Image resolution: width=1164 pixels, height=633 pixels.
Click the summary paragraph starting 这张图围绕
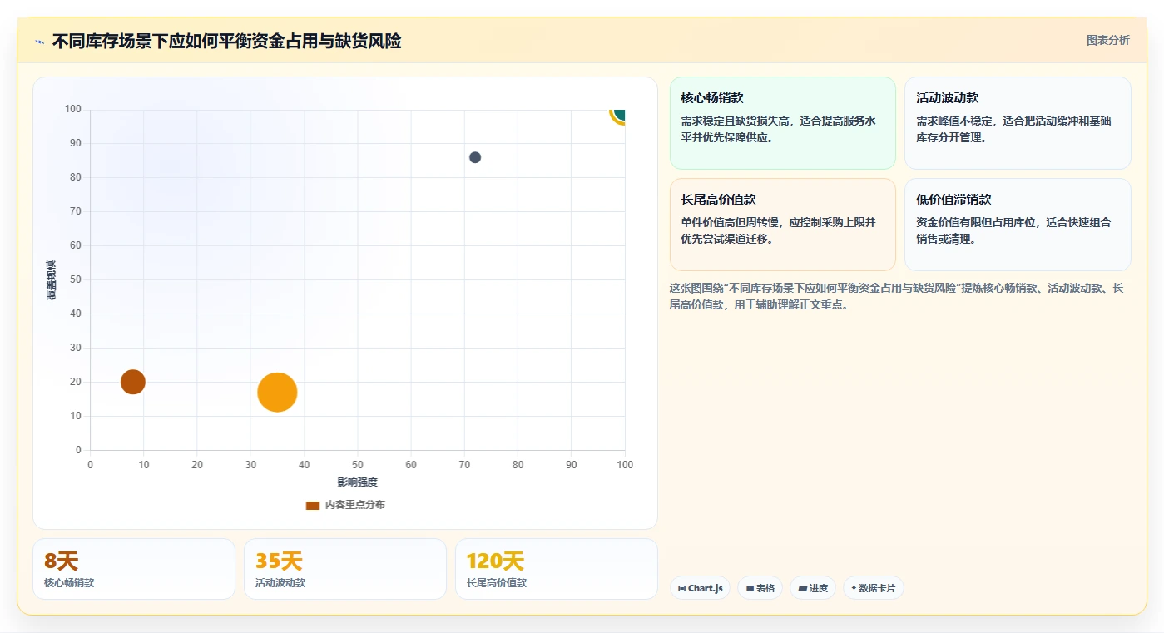click(898, 296)
